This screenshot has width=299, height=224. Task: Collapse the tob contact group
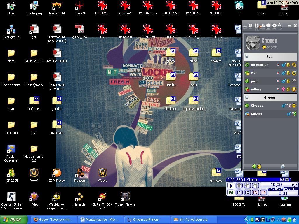(x=247, y=56)
